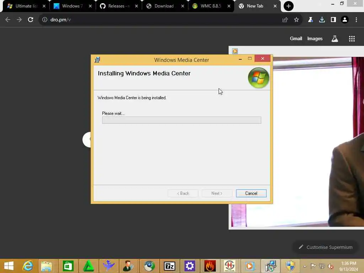
Task: Open Windows Store from taskbar
Action: [68, 266]
